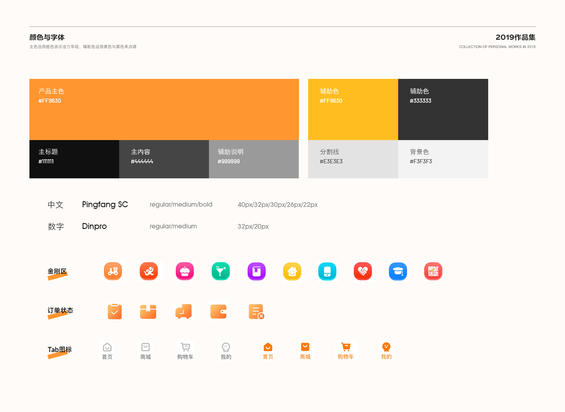This screenshot has height=412, width=565.
Task: Click the 中文 font row label
Action: 56,205
